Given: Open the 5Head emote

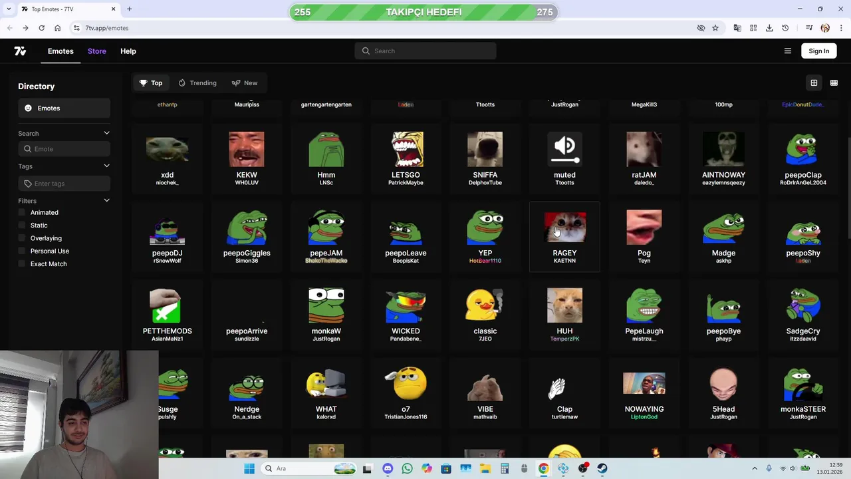Looking at the screenshot, I should [x=723, y=393].
